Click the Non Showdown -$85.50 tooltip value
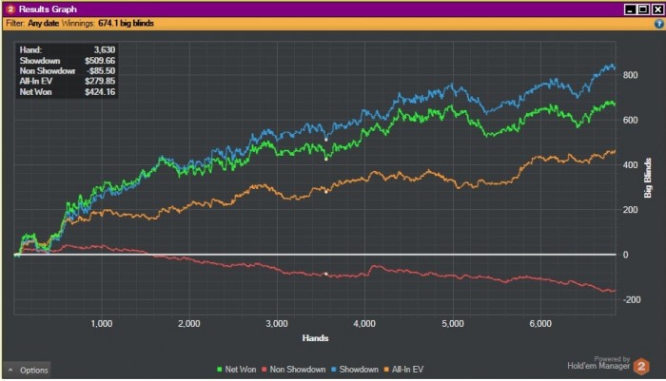 click(x=101, y=71)
